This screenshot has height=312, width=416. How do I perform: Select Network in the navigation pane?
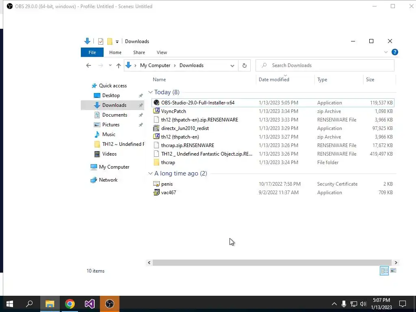click(x=108, y=180)
